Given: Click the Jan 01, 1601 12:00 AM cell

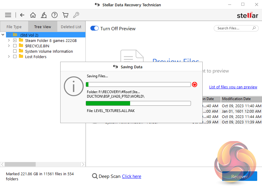Looking at the screenshot, I should 241,111.
